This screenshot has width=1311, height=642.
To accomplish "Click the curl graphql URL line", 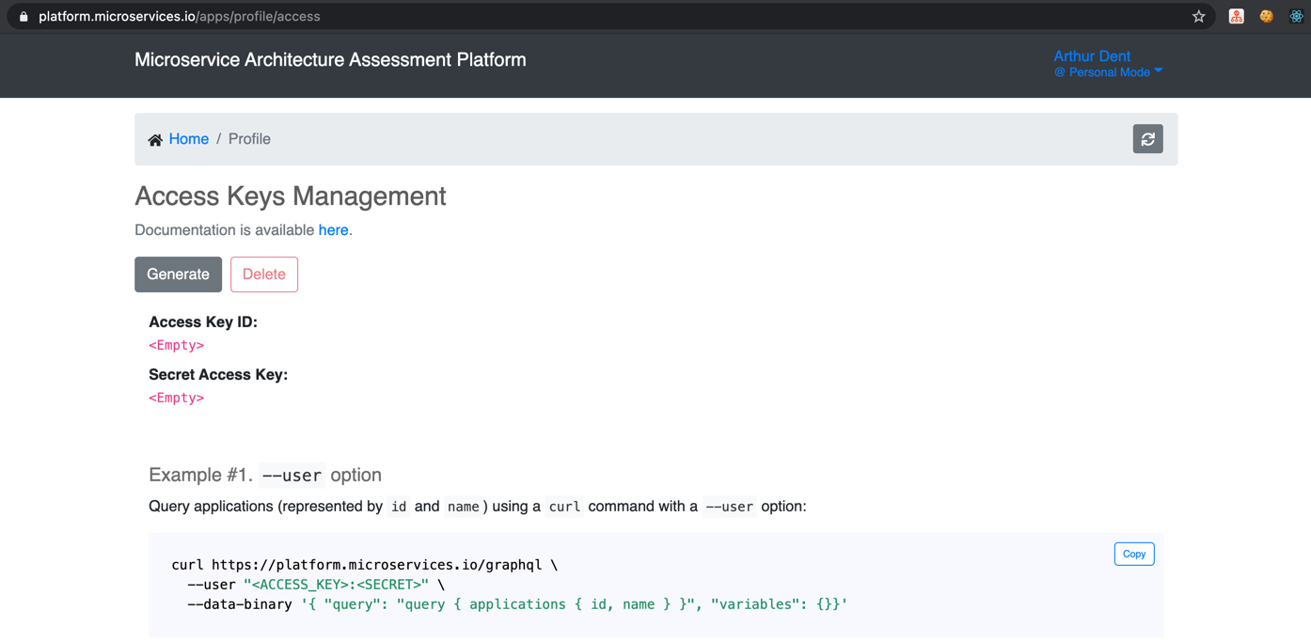I will click(x=365, y=565).
